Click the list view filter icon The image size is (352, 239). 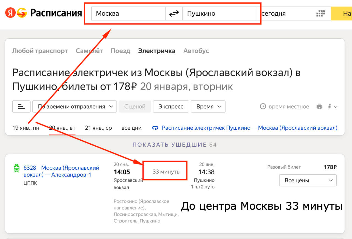coord(21,107)
